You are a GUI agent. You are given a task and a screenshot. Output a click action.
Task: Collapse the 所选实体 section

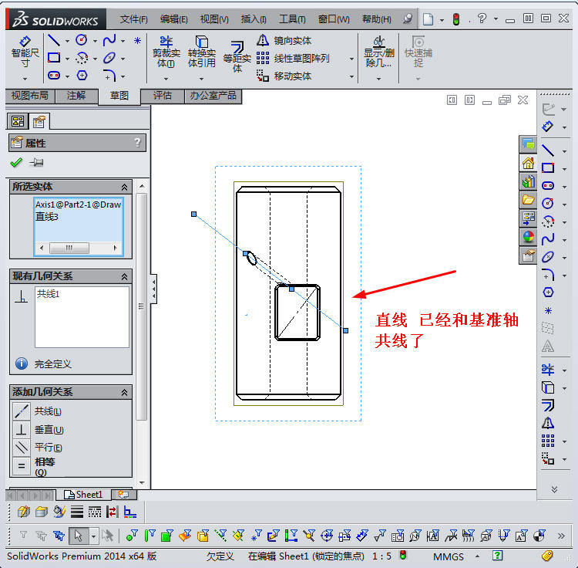click(124, 187)
